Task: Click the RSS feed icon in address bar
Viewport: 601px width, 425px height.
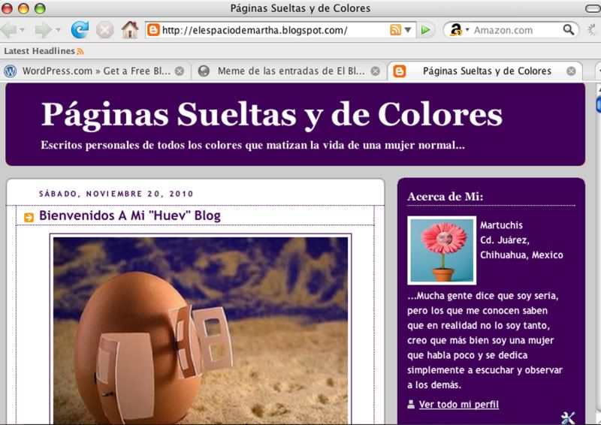Action: (x=395, y=30)
